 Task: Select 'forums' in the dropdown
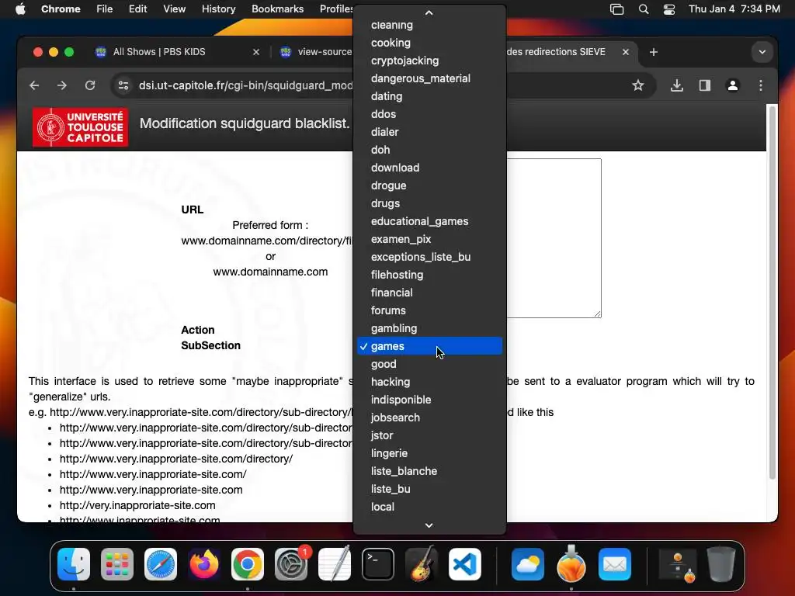pyautogui.click(x=429, y=310)
